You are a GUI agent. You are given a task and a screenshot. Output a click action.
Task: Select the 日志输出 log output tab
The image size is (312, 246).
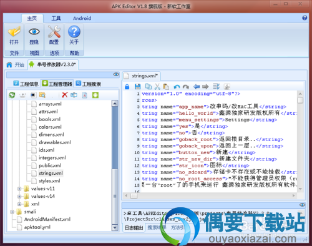134,228
